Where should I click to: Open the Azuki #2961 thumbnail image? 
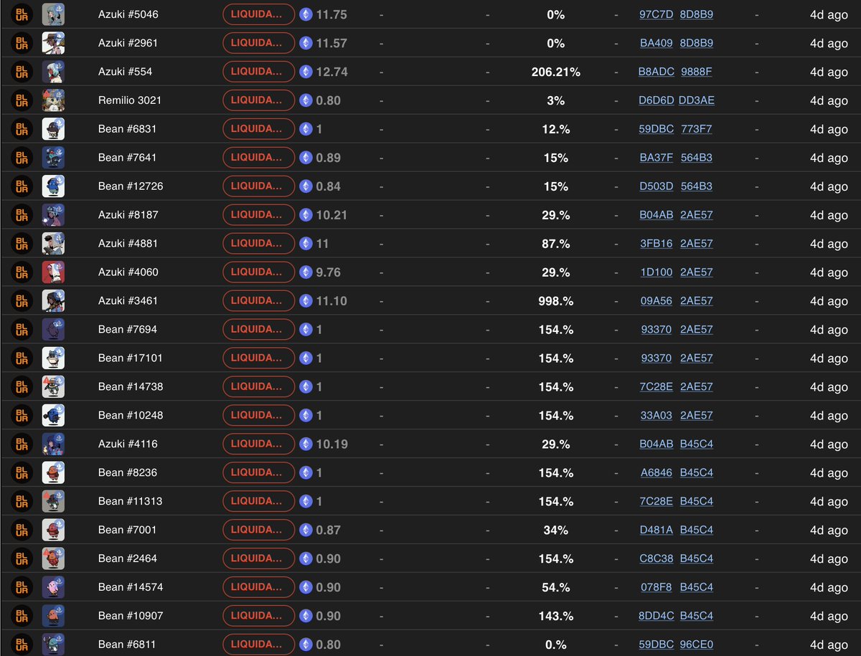coord(54,43)
